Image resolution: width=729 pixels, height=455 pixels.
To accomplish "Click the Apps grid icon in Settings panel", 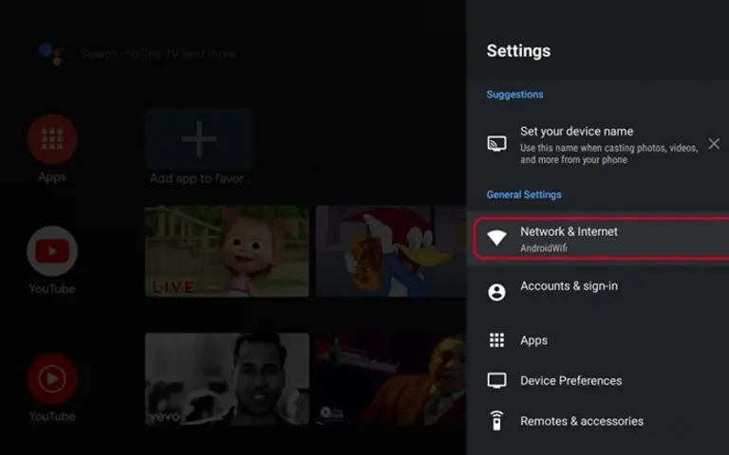I will click(496, 340).
